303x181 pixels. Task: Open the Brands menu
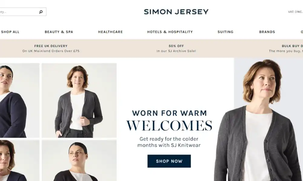point(267,32)
